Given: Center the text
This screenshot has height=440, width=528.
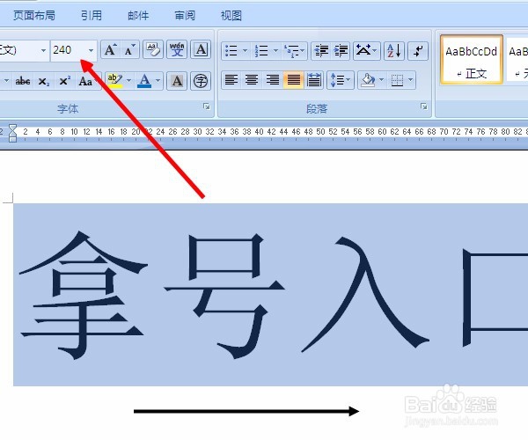Looking at the screenshot, I should (252, 80).
